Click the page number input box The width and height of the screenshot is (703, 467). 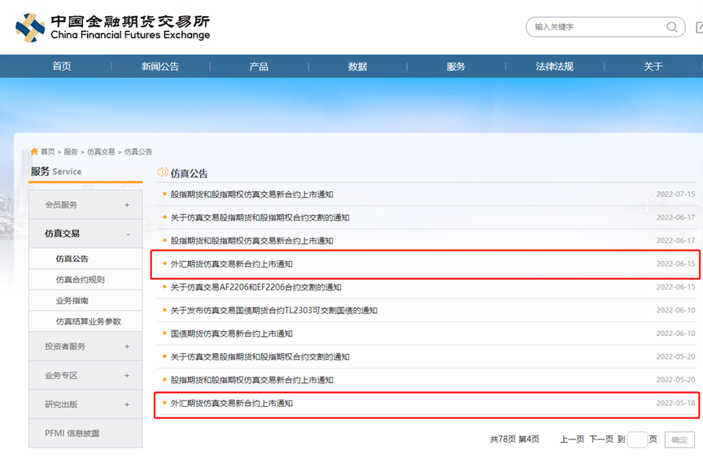637,439
